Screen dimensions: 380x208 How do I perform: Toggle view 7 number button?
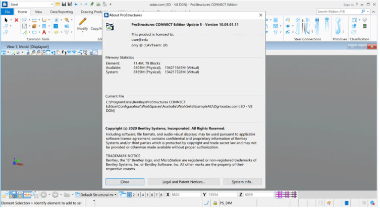click(157, 195)
